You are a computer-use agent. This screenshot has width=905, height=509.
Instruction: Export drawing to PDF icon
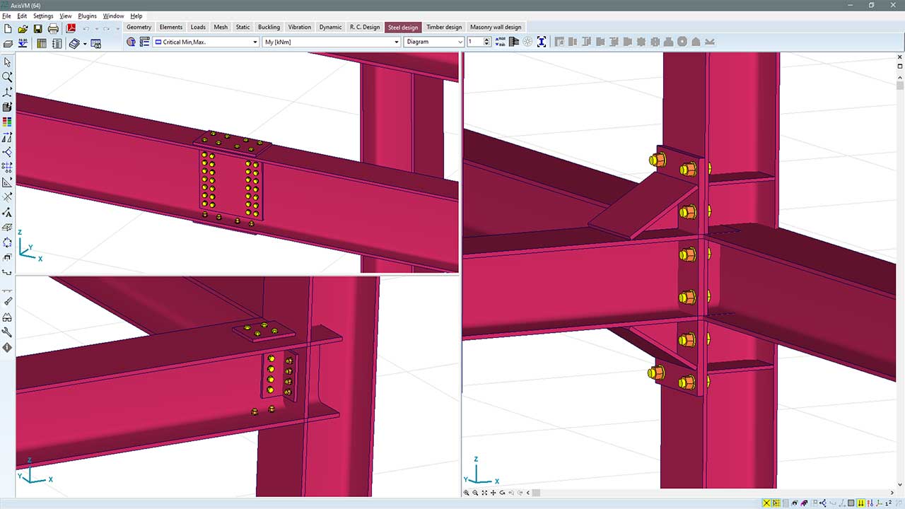click(x=71, y=29)
